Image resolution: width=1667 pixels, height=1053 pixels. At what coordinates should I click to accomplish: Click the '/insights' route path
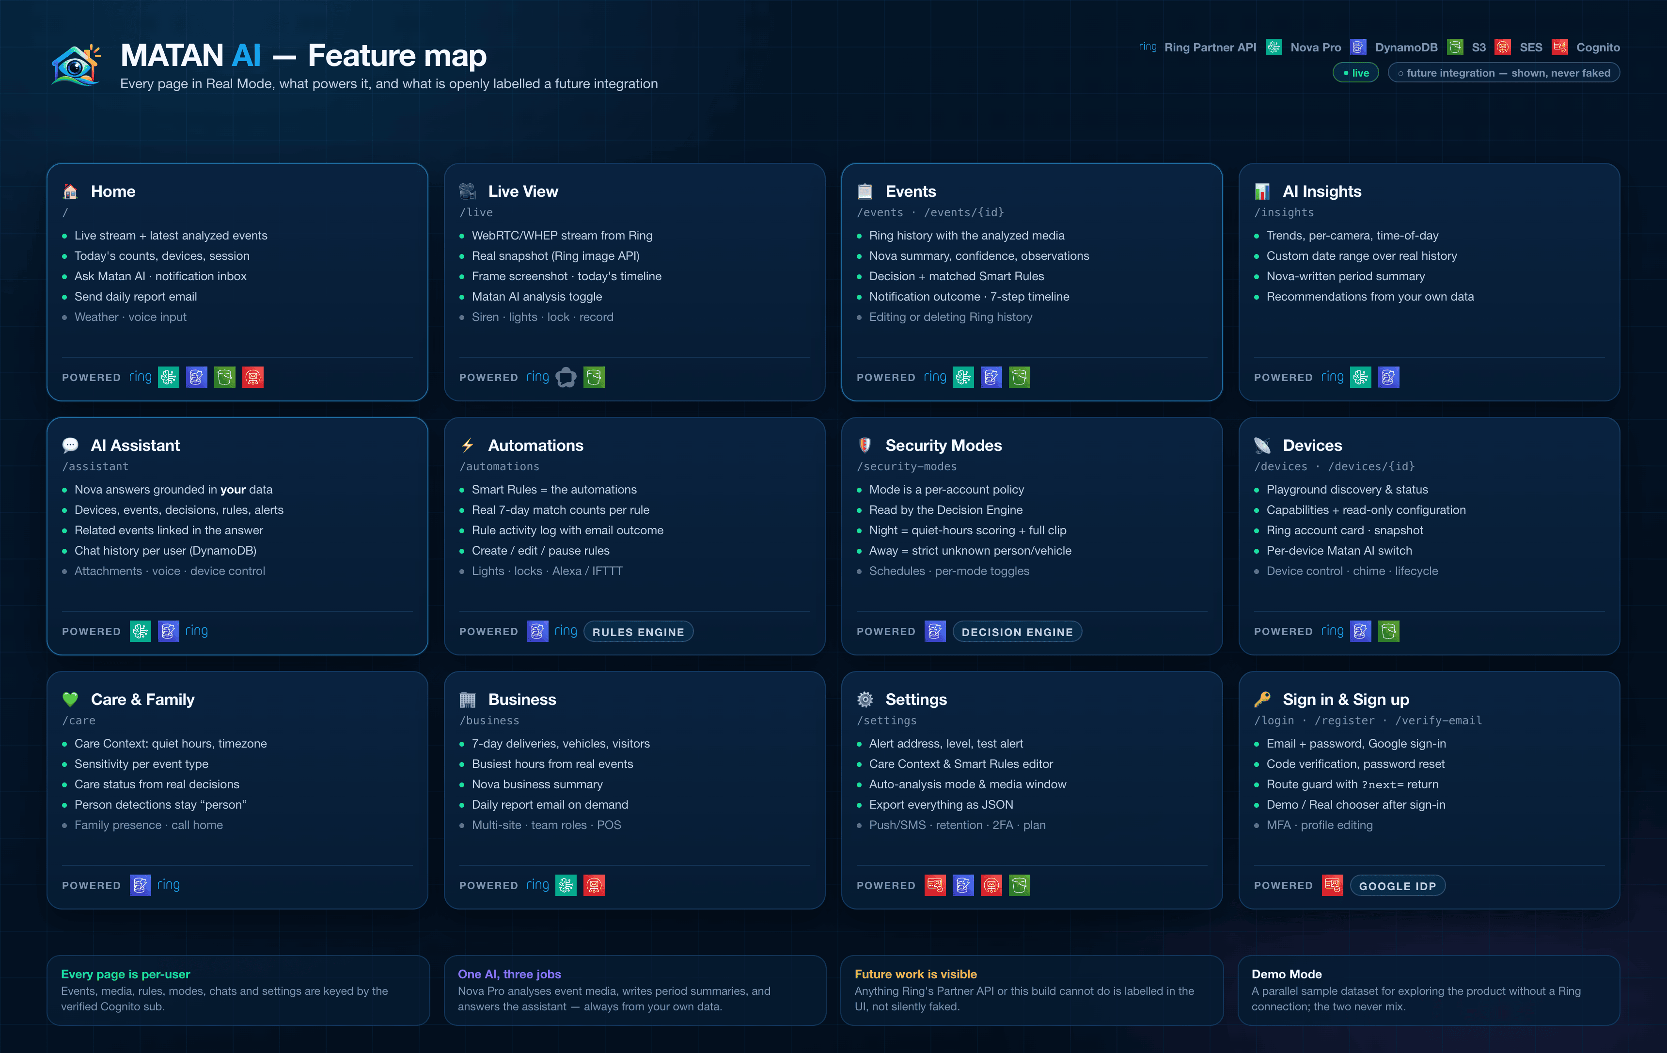(1284, 213)
